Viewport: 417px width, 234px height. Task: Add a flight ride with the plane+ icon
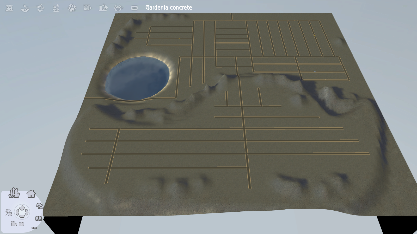tap(40, 8)
